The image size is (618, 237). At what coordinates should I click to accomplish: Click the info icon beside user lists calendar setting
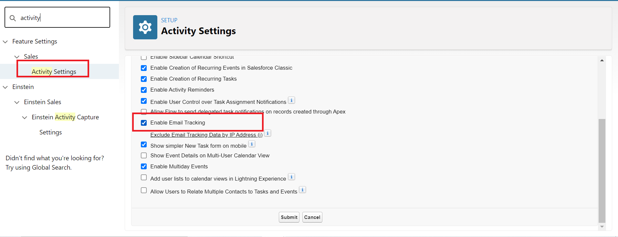pyautogui.click(x=291, y=177)
